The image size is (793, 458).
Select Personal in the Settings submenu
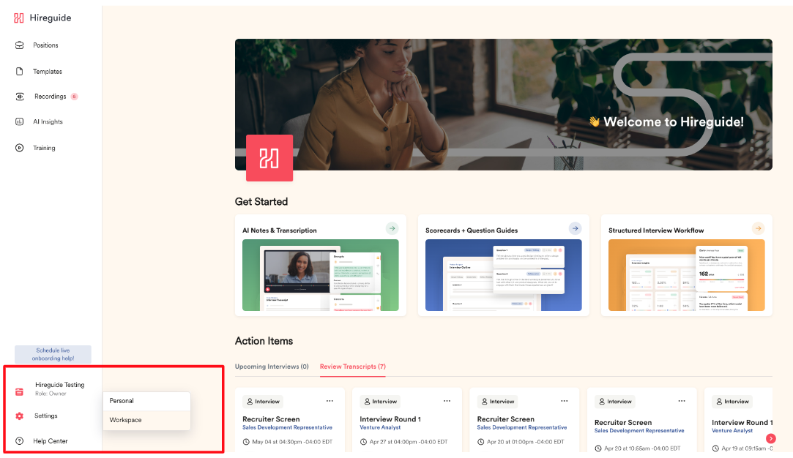(146, 401)
